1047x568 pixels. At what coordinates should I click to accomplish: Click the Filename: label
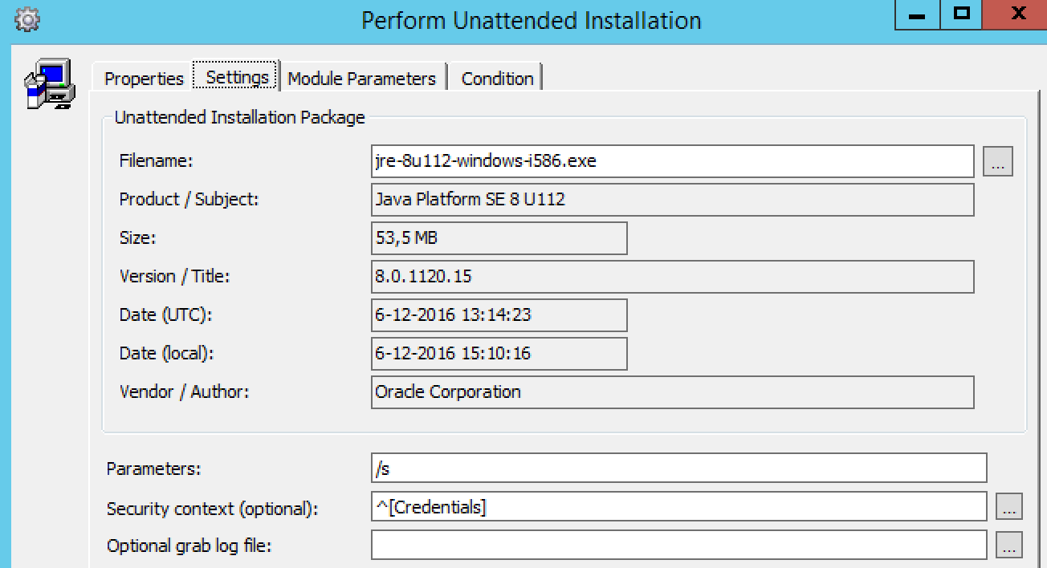coord(156,160)
